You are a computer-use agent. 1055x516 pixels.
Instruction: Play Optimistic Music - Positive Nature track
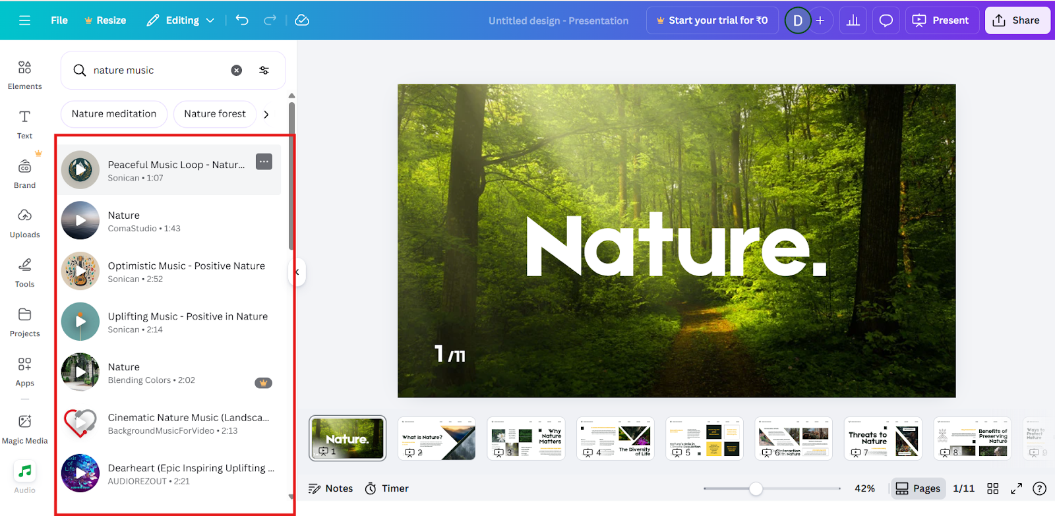coord(80,272)
